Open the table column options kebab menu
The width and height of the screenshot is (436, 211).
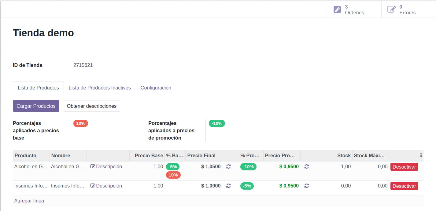(x=421, y=155)
